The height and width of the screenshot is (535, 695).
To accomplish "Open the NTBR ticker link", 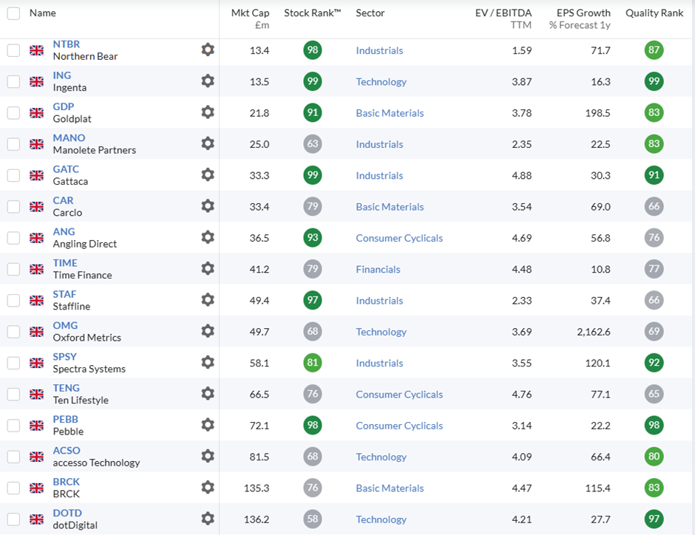I will 67,44.
